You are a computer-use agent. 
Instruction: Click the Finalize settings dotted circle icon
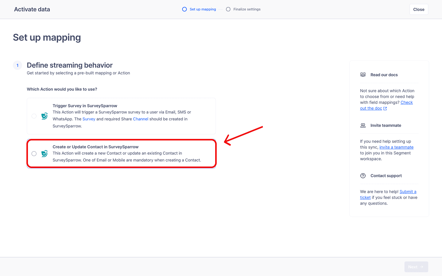pos(228,9)
